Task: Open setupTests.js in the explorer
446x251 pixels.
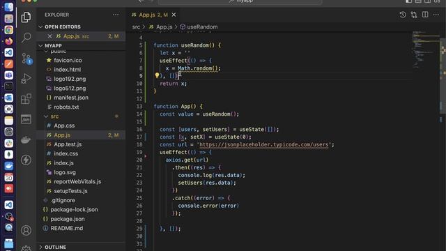Action: (x=70, y=191)
